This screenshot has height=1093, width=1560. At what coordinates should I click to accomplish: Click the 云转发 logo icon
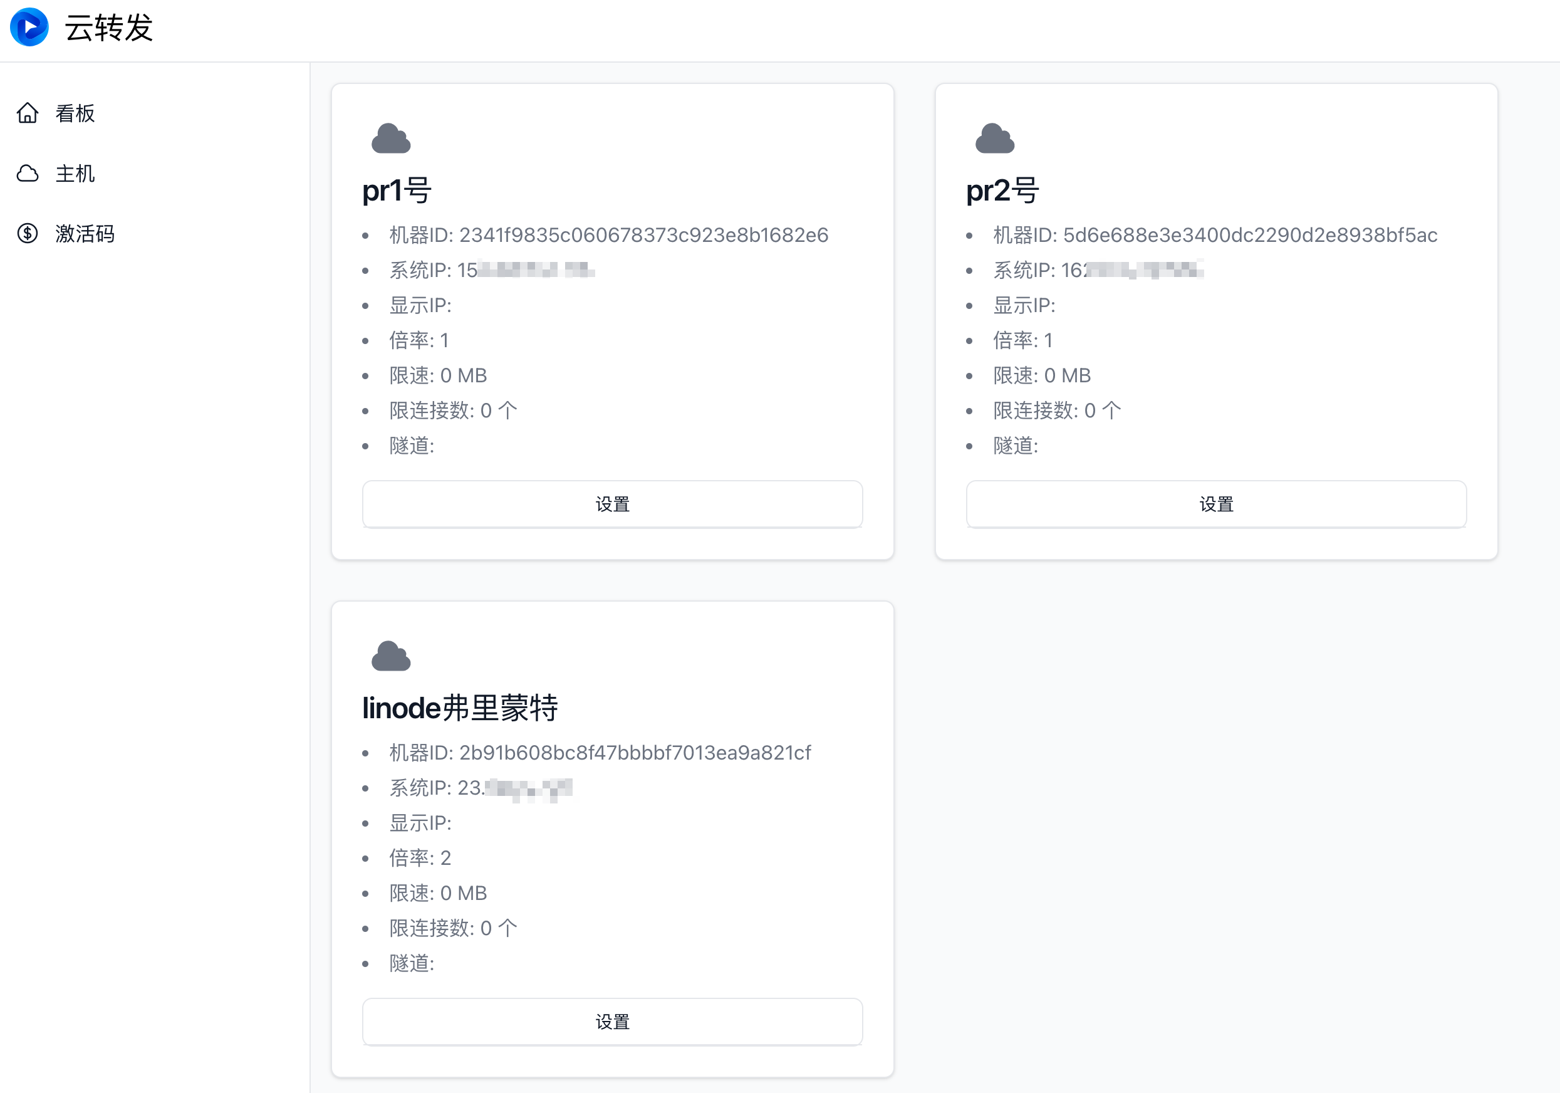coord(29,27)
